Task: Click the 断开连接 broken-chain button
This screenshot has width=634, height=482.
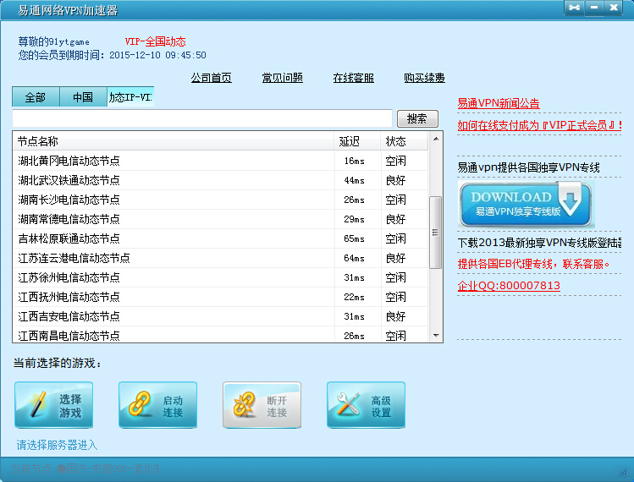Action: (x=262, y=405)
